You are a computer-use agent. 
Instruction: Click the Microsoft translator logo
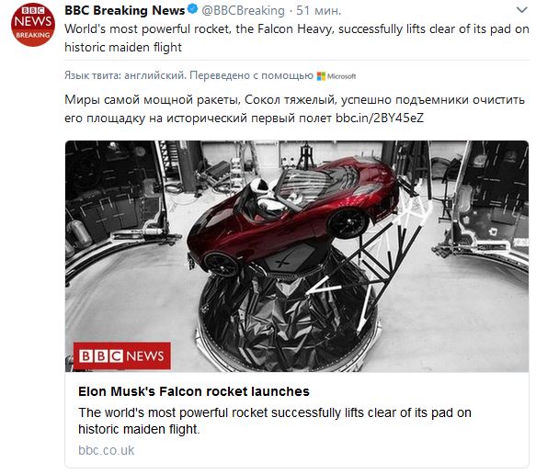pyautogui.click(x=336, y=76)
